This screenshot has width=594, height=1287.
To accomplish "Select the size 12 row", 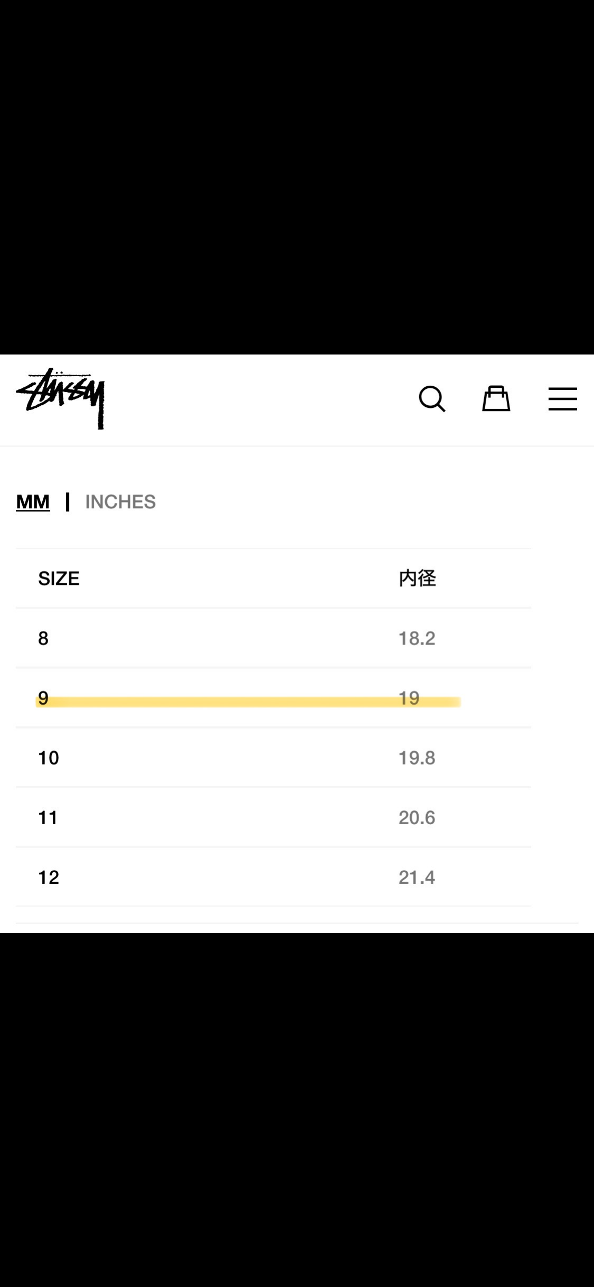I will click(x=274, y=877).
